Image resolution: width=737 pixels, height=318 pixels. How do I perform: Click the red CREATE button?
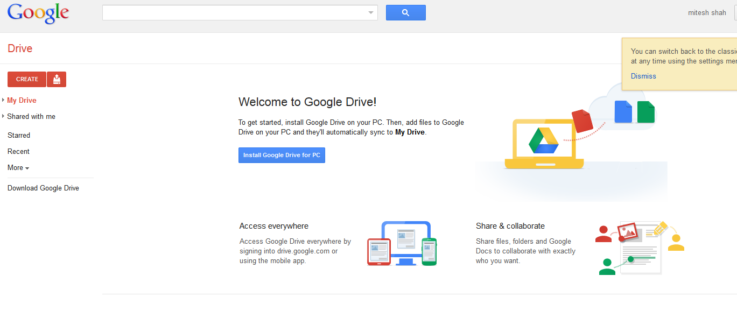pos(27,79)
